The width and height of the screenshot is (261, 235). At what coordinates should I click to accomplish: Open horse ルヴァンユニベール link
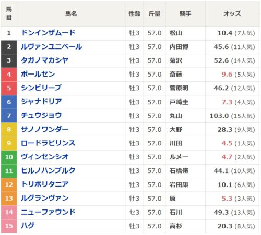52,47
